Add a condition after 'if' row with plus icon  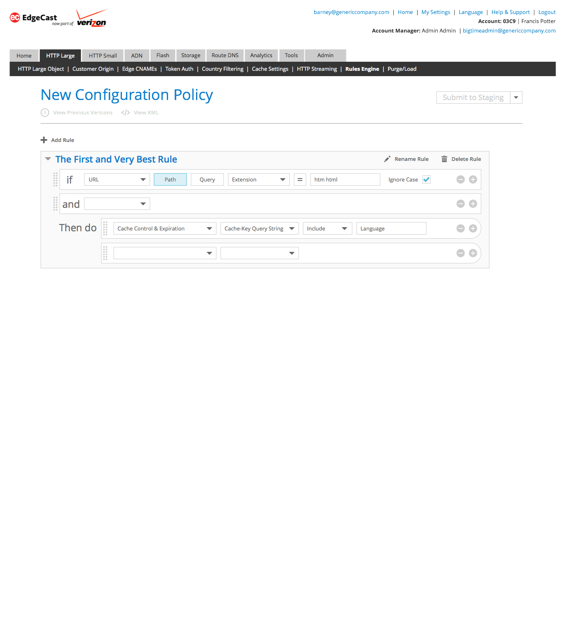pos(473,179)
